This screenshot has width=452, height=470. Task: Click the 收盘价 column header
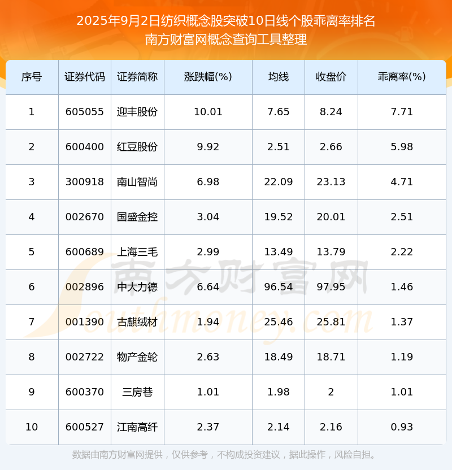click(331, 77)
